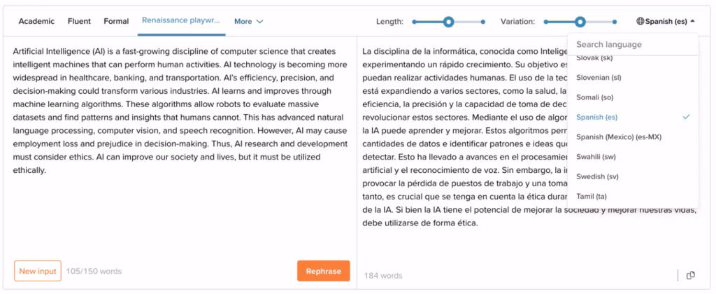This screenshot has width=716, height=294.
Task: Switch to the Academic tab
Action: coord(36,22)
